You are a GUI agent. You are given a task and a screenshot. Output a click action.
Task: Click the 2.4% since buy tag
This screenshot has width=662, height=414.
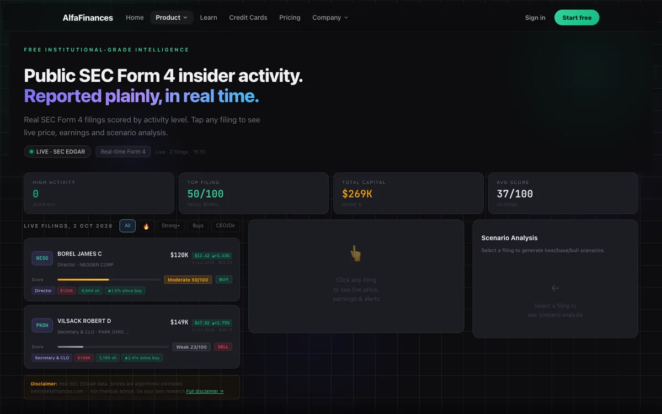[142, 358]
